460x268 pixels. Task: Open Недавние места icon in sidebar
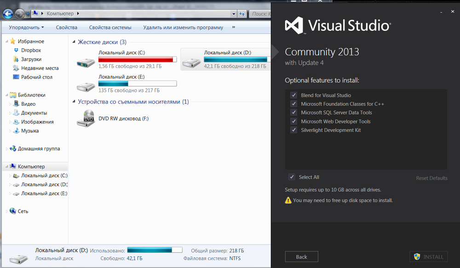(x=16, y=68)
